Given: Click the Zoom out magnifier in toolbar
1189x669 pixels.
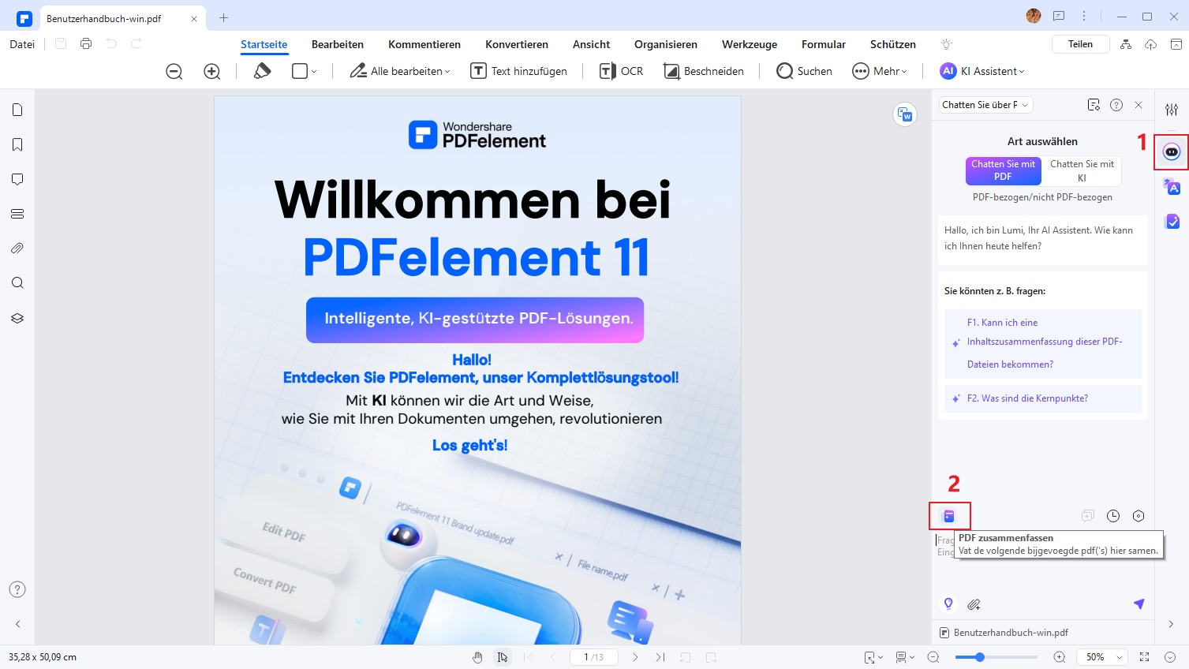Looking at the screenshot, I should click(x=174, y=71).
